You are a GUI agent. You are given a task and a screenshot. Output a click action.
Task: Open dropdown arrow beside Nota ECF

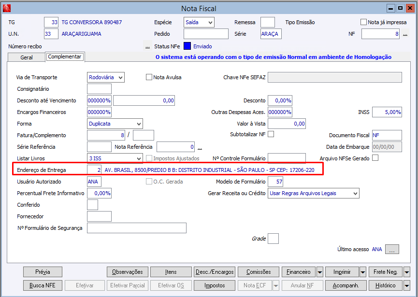click(x=276, y=286)
